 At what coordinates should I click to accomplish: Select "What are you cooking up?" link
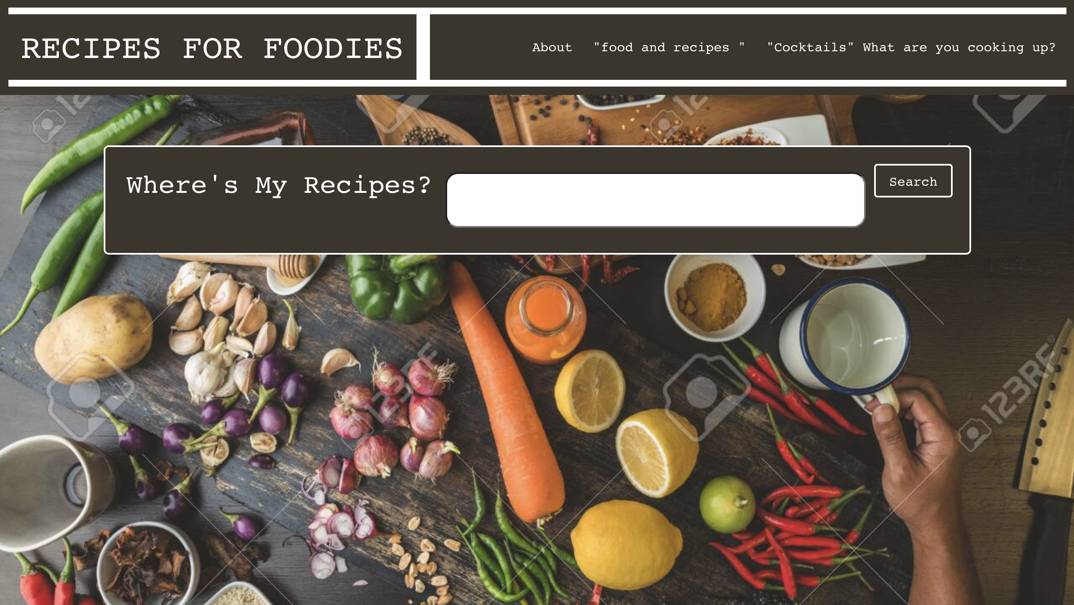959,47
